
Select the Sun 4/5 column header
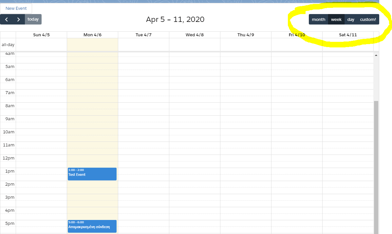point(42,35)
